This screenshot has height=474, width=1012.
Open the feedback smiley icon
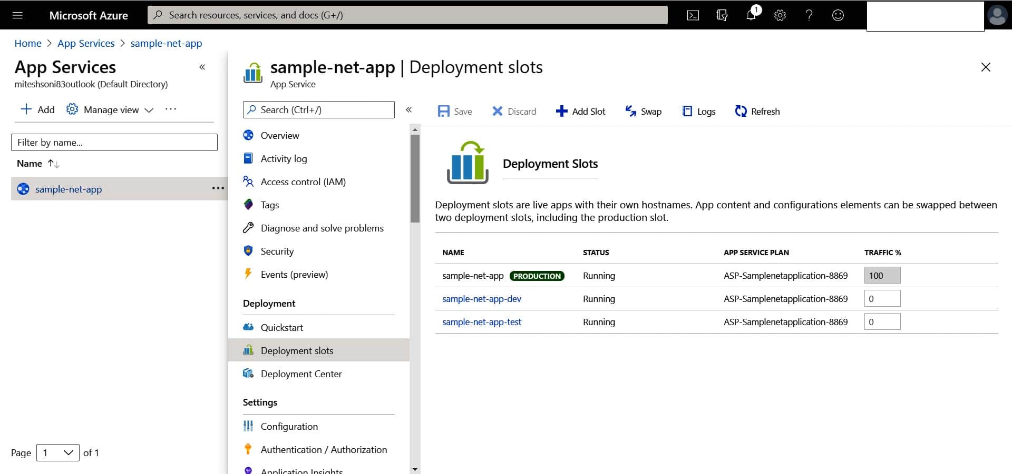click(x=838, y=15)
